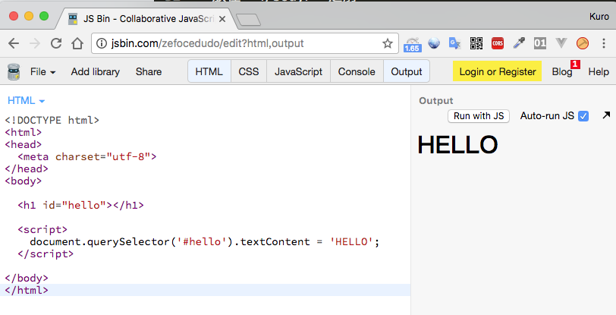Click Login or Register button

498,71
